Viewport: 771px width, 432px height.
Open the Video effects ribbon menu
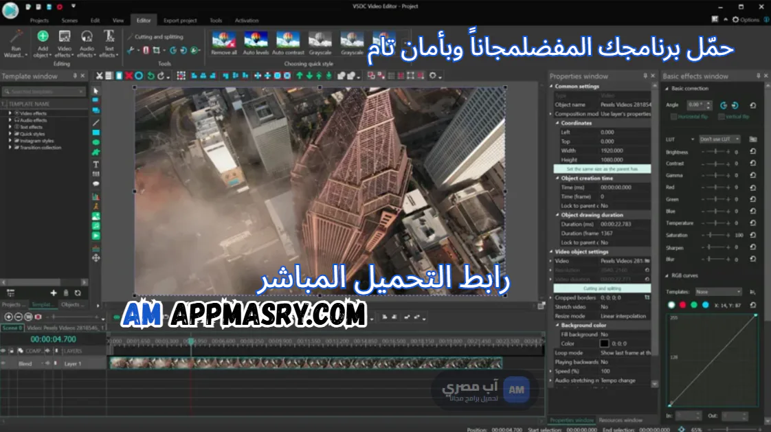(65, 43)
